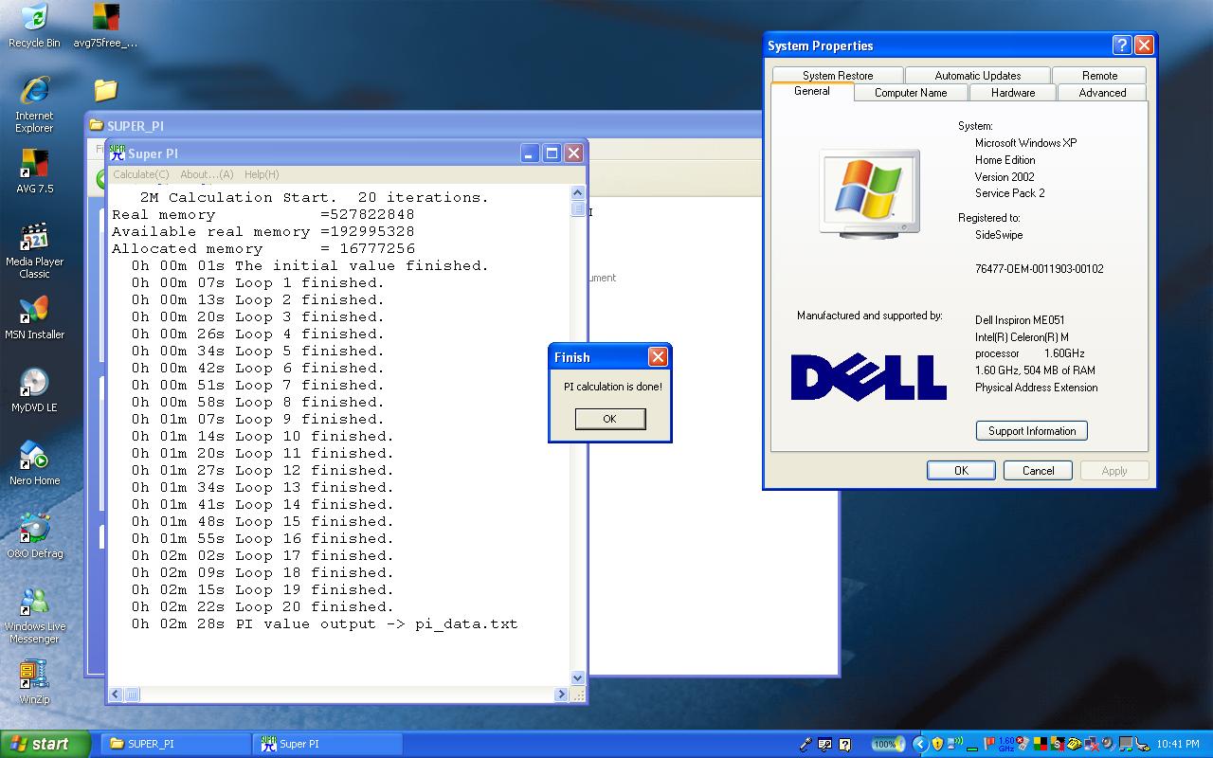Click the language bar help icon
The height and width of the screenshot is (758, 1213).
coord(845,745)
